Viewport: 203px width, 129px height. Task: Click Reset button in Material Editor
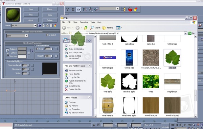pyautogui.click(x=50, y=9)
